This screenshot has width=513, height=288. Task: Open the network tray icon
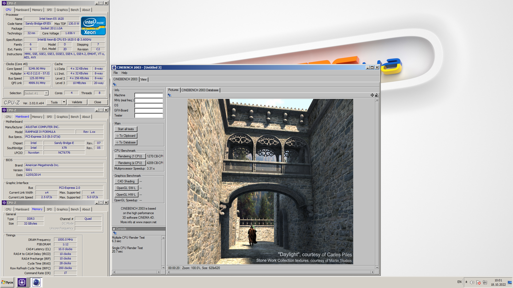(485, 282)
